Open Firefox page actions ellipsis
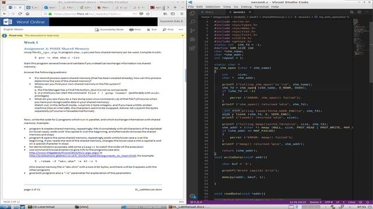This screenshot has height=209, width=373. coord(135,14)
